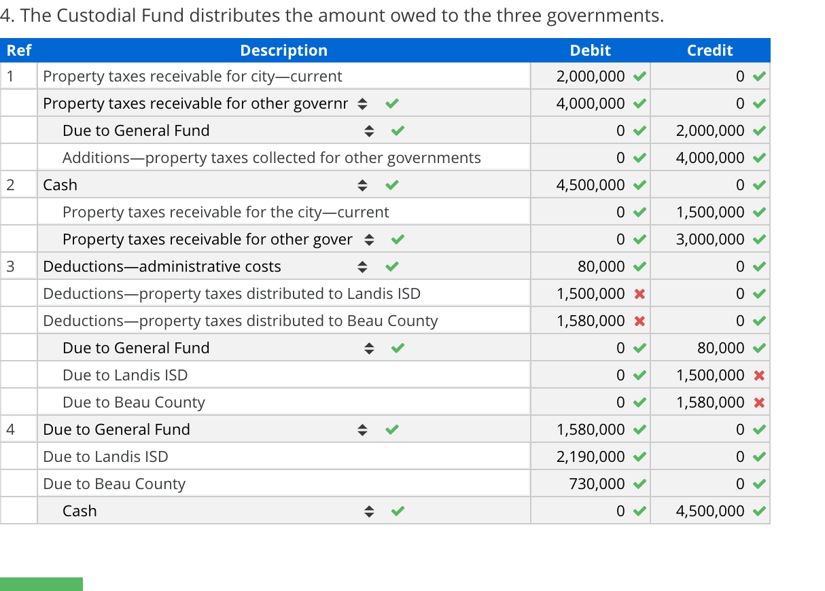Screen dimensions: 825x591
Task: Click the Description column header
Action: tap(283, 50)
